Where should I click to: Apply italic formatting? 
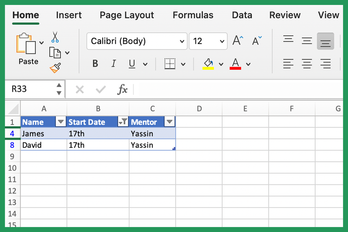tap(113, 63)
